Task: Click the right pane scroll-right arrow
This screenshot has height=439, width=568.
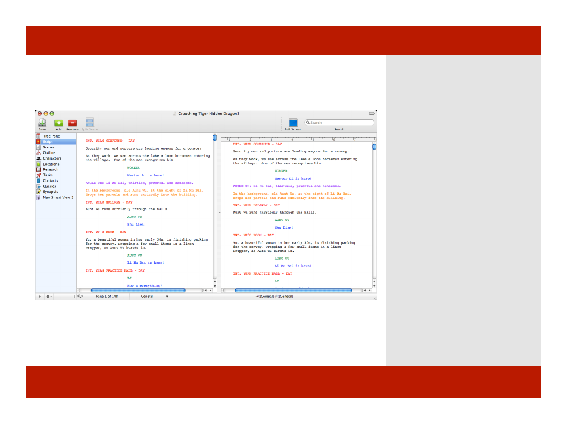Action: (370, 291)
